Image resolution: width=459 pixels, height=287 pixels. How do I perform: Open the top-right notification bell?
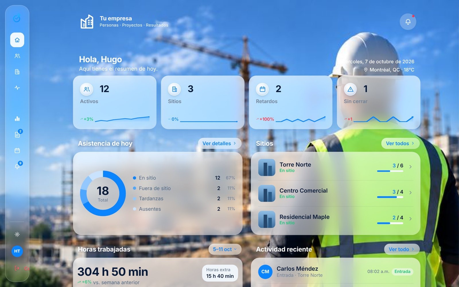click(x=408, y=22)
